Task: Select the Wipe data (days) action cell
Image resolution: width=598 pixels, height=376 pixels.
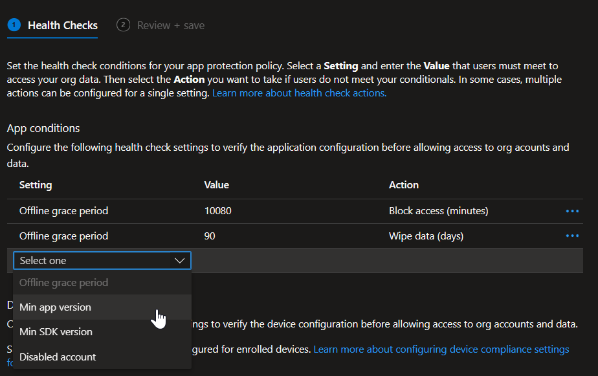Action: [x=426, y=236]
